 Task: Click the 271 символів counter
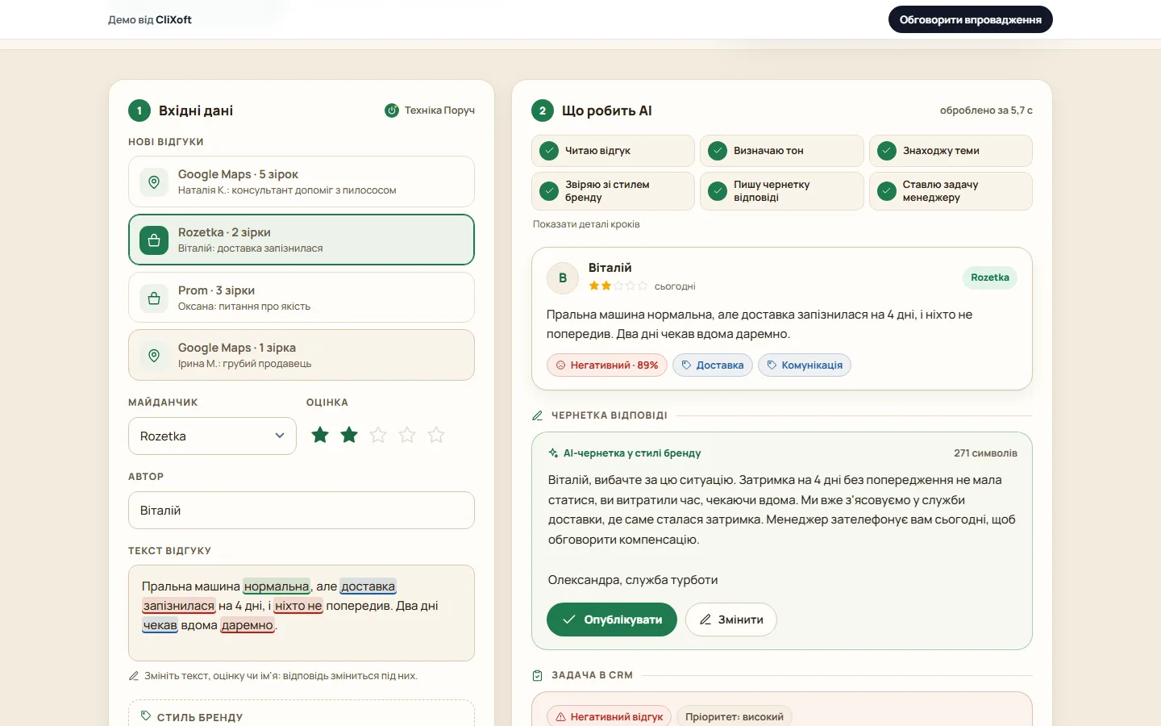pyautogui.click(x=985, y=453)
